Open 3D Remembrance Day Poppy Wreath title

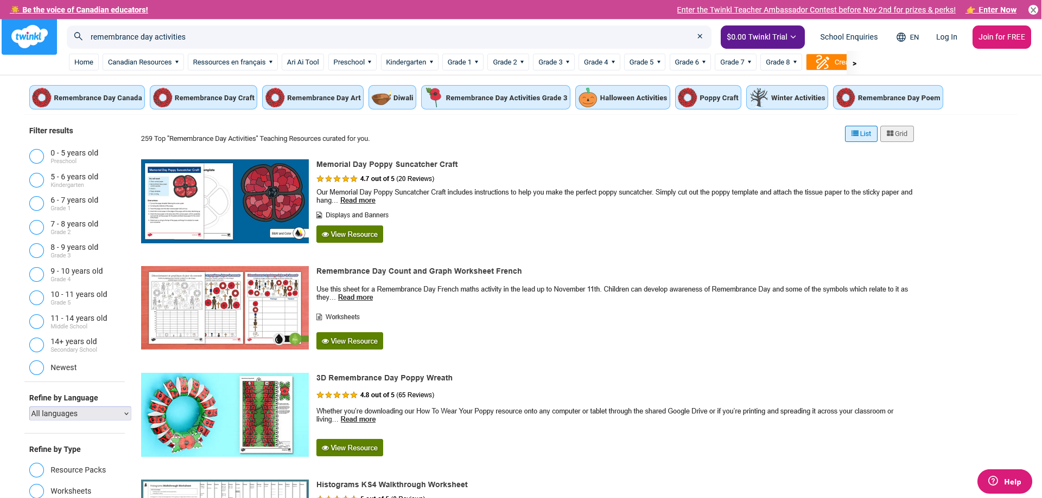point(384,378)
